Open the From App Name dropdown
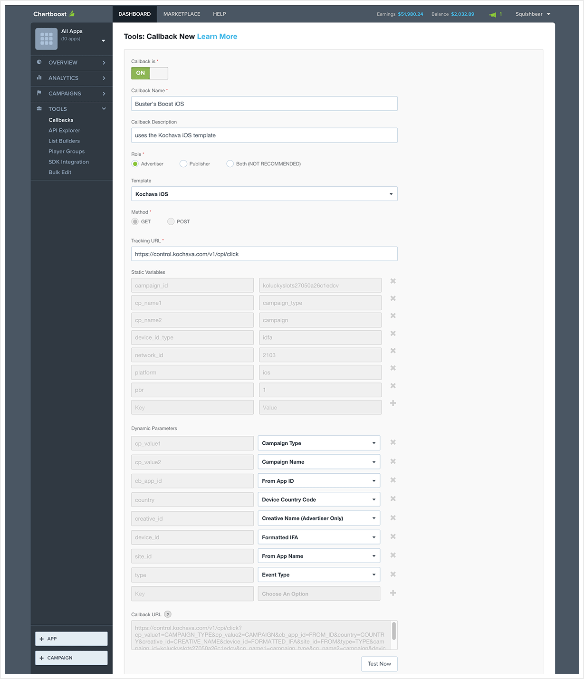Image resolution: width=584 pixels, height=679 pixels. 319,556
